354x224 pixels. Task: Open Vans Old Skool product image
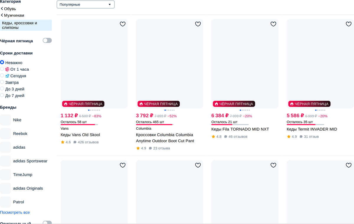[x=94, y=64]
